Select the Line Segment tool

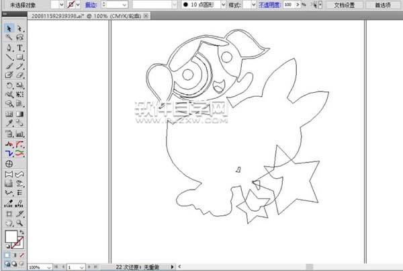coord(9,57)
